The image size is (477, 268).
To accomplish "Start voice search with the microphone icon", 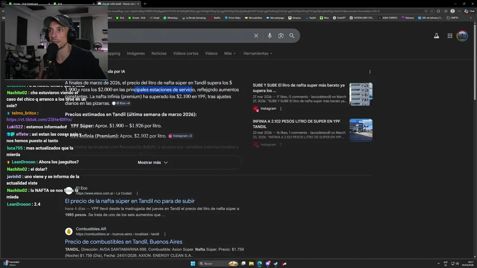I will point(269,36).
